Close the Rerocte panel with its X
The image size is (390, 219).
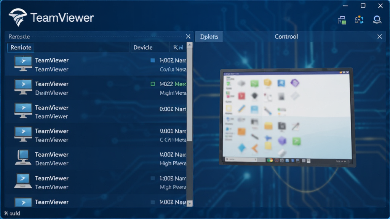pos(188,36)
